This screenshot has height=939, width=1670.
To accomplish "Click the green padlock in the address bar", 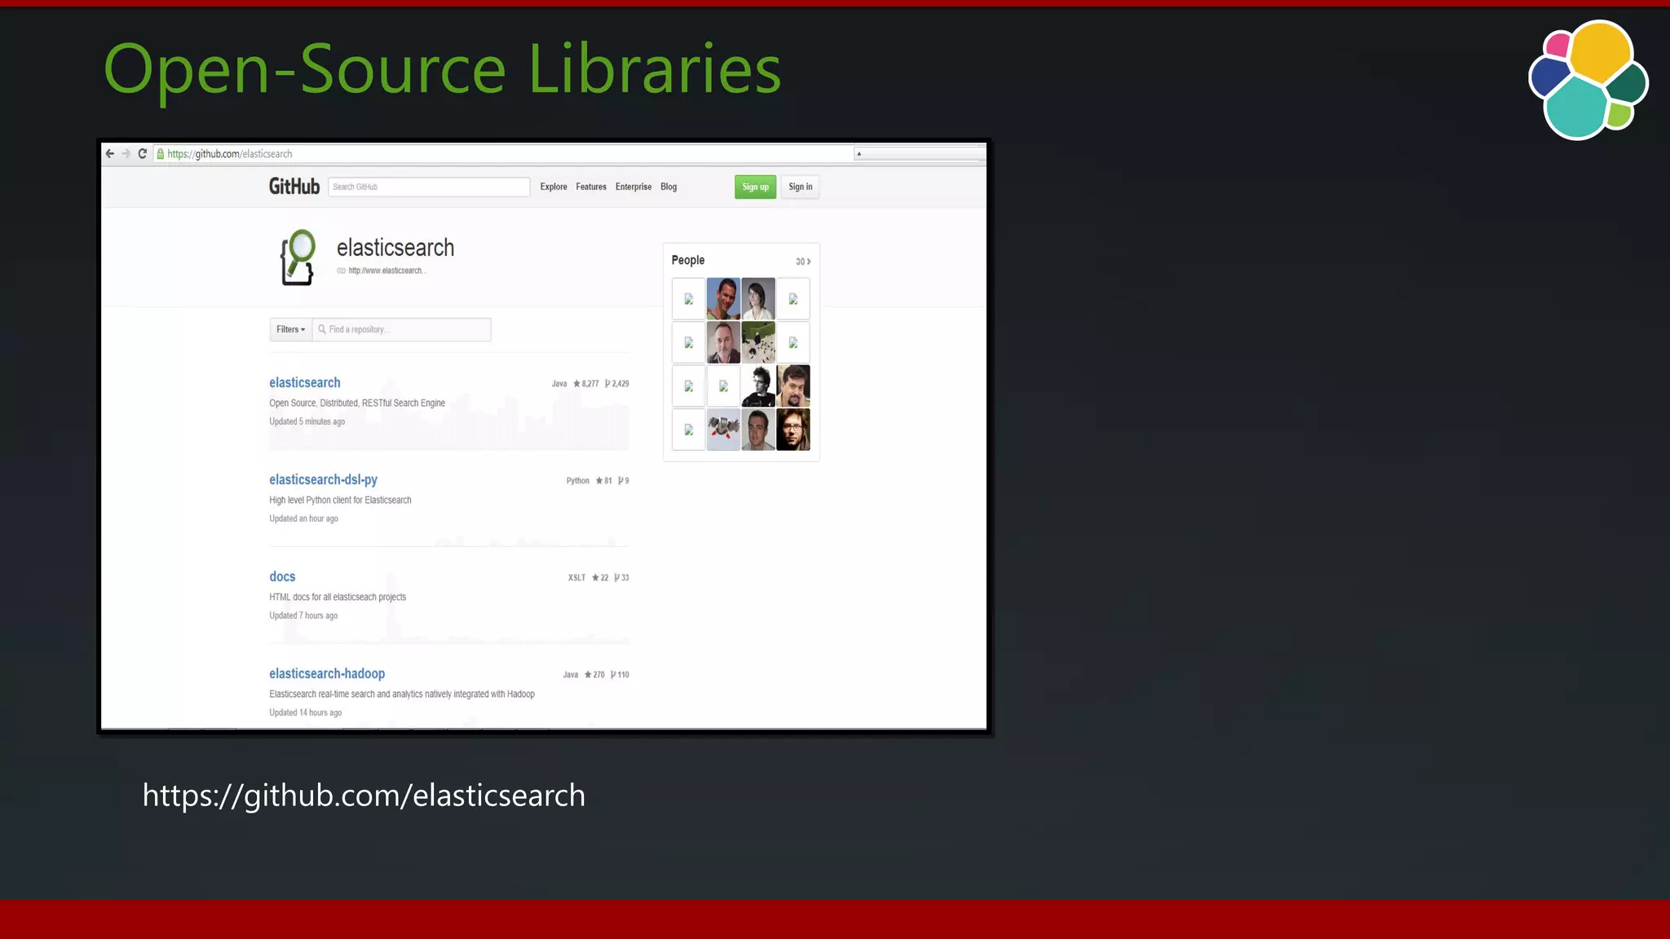I will 161,153.
